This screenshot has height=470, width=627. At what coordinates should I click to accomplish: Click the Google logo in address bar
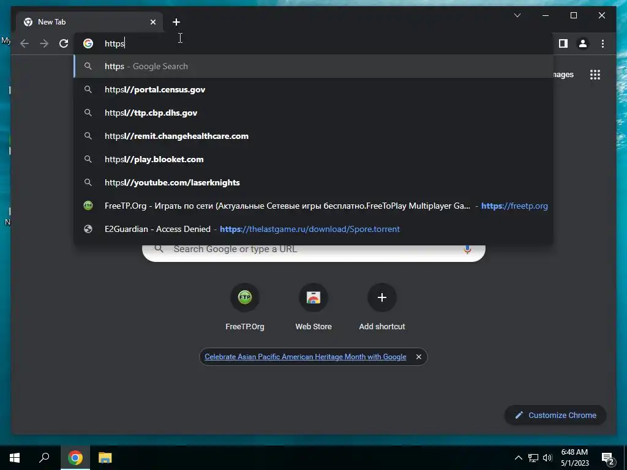[x=88, y=43]
